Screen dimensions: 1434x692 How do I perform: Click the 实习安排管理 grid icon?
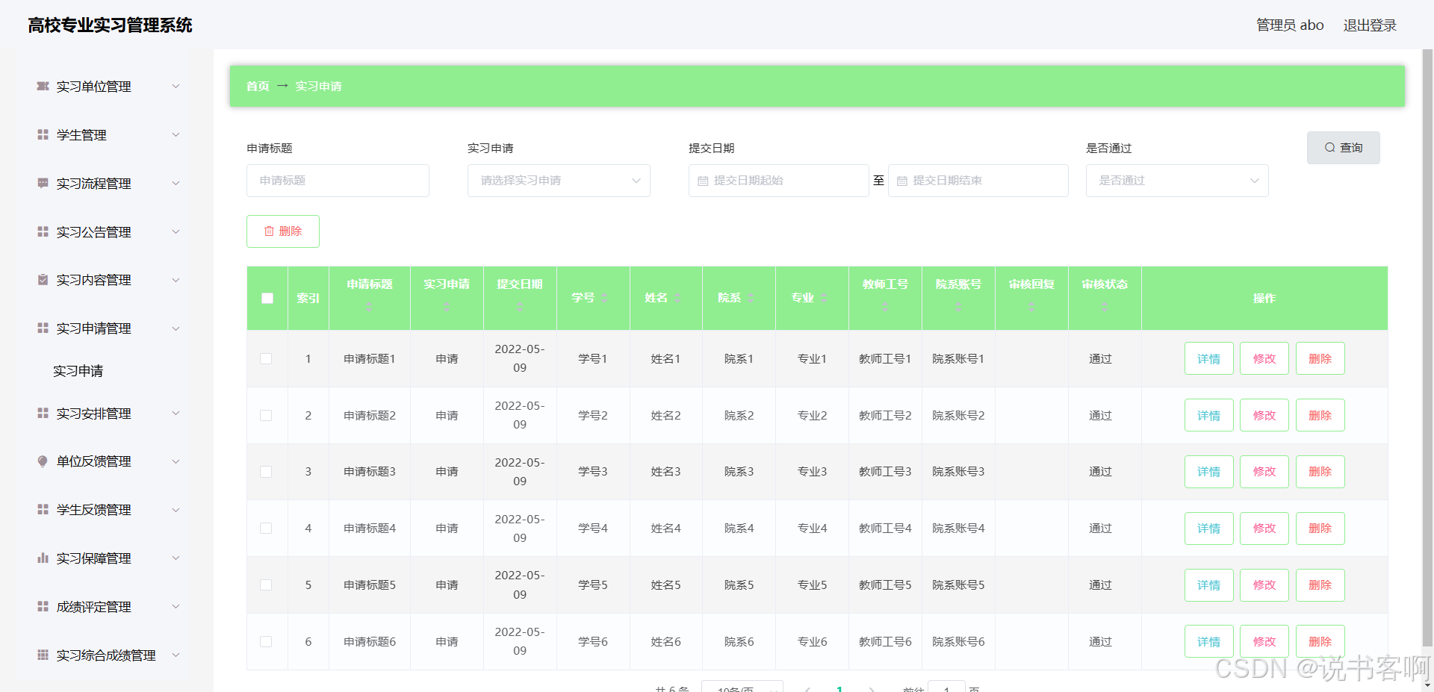[43, 414]
